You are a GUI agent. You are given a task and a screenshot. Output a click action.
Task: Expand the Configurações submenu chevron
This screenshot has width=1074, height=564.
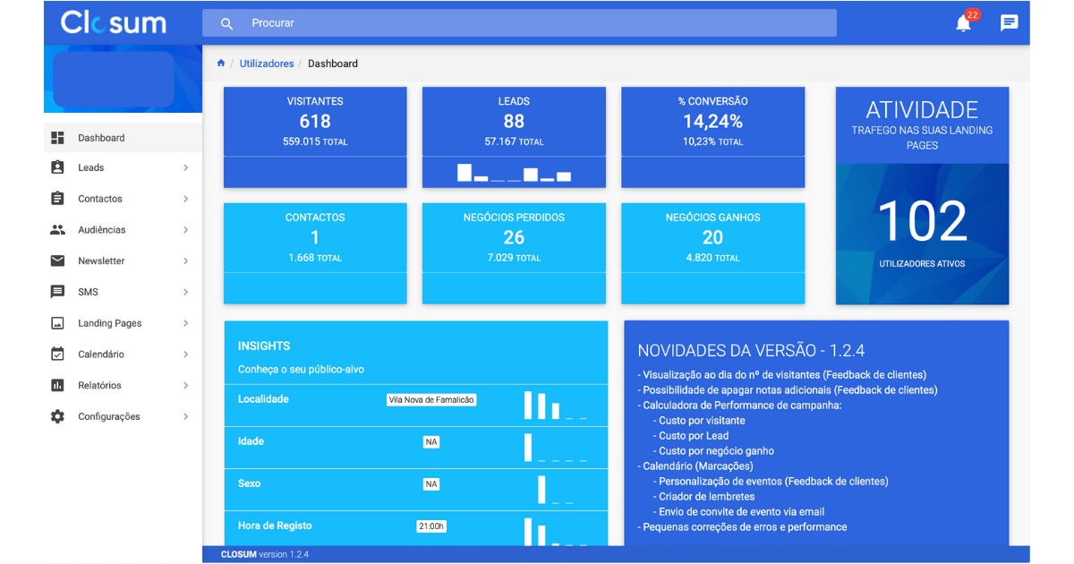click(186, 416)
